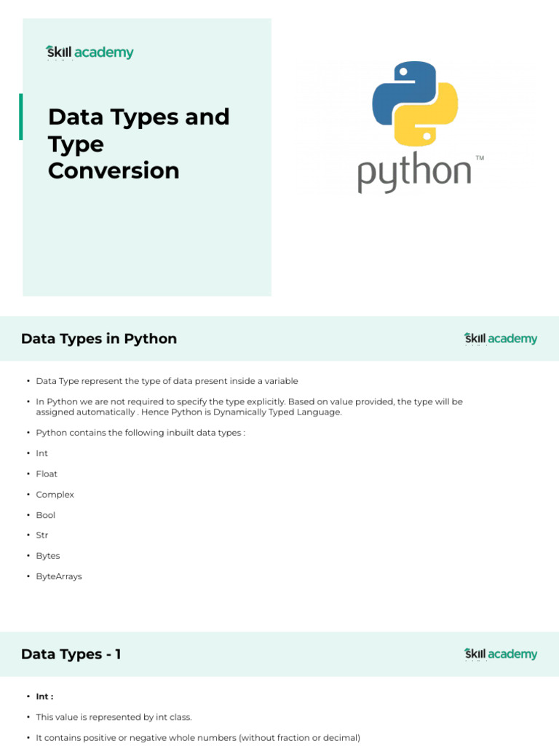Click the line about inbuilt data types
The height and width of the screenshot is (746, 559).
[x=141, y=433]
